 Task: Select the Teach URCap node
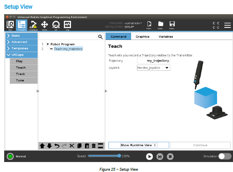click(x=24, y=67)
